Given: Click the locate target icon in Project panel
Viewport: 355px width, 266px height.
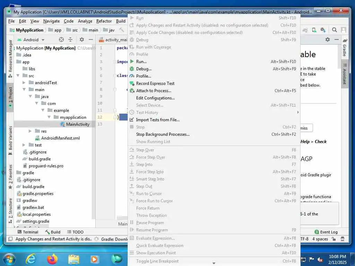Looking at the screenshot, I should 61,39.
